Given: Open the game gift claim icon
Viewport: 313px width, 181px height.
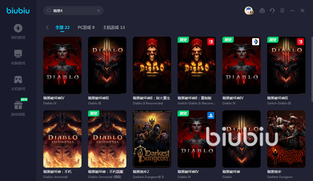Looking at the screenshot, I should click(x=18, y=105).
